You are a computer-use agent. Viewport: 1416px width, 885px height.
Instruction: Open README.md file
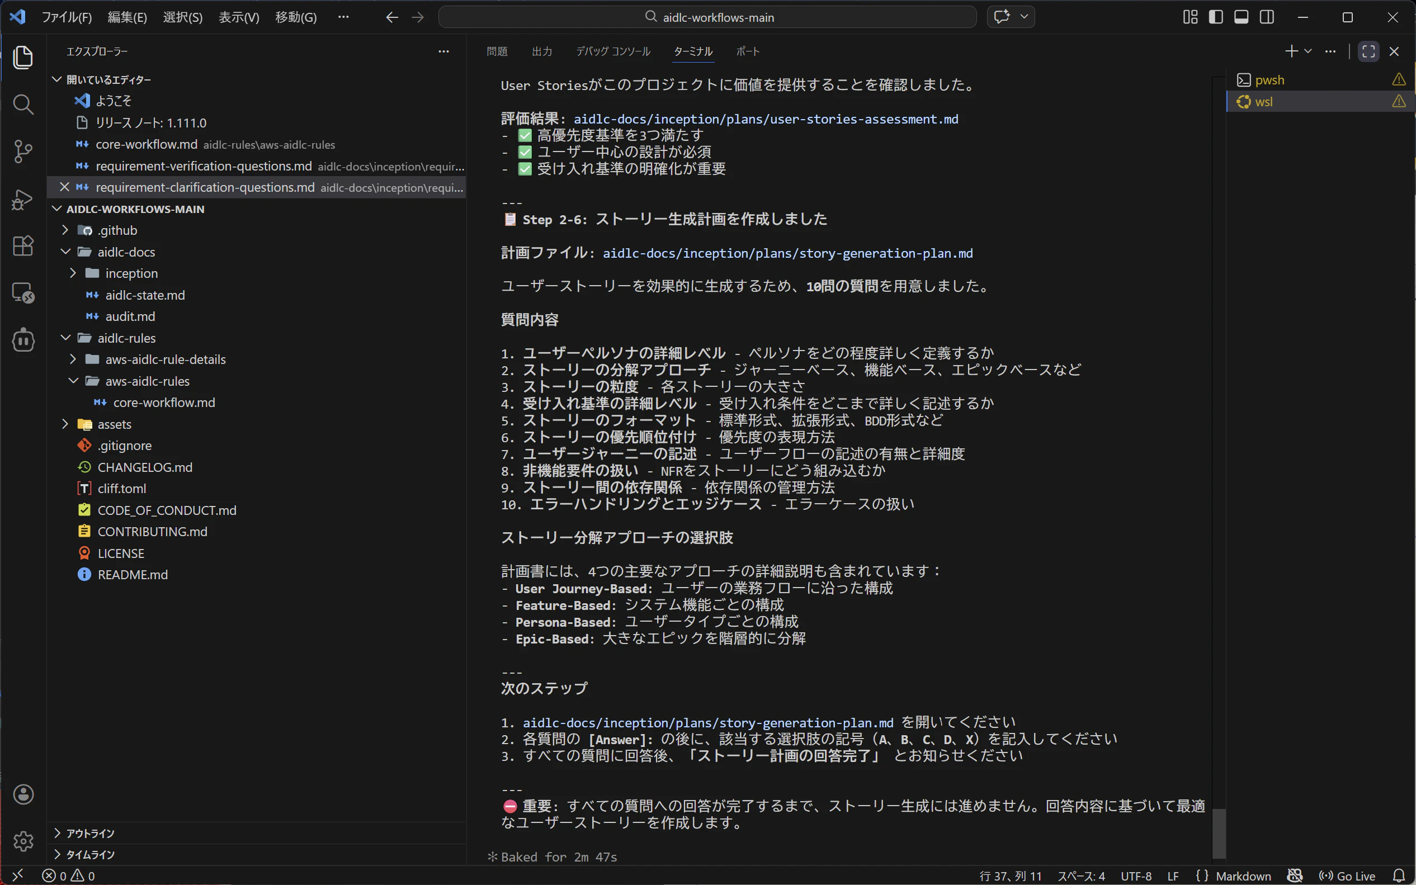(133, 575)
